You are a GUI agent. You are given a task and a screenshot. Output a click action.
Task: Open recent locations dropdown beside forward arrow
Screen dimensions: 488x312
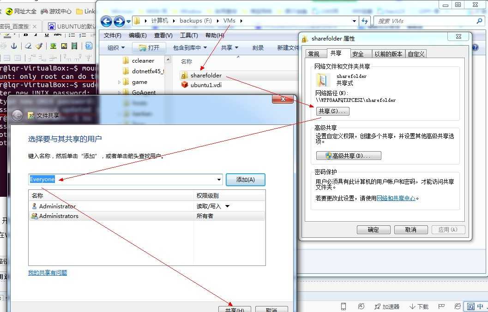(128, 22)
